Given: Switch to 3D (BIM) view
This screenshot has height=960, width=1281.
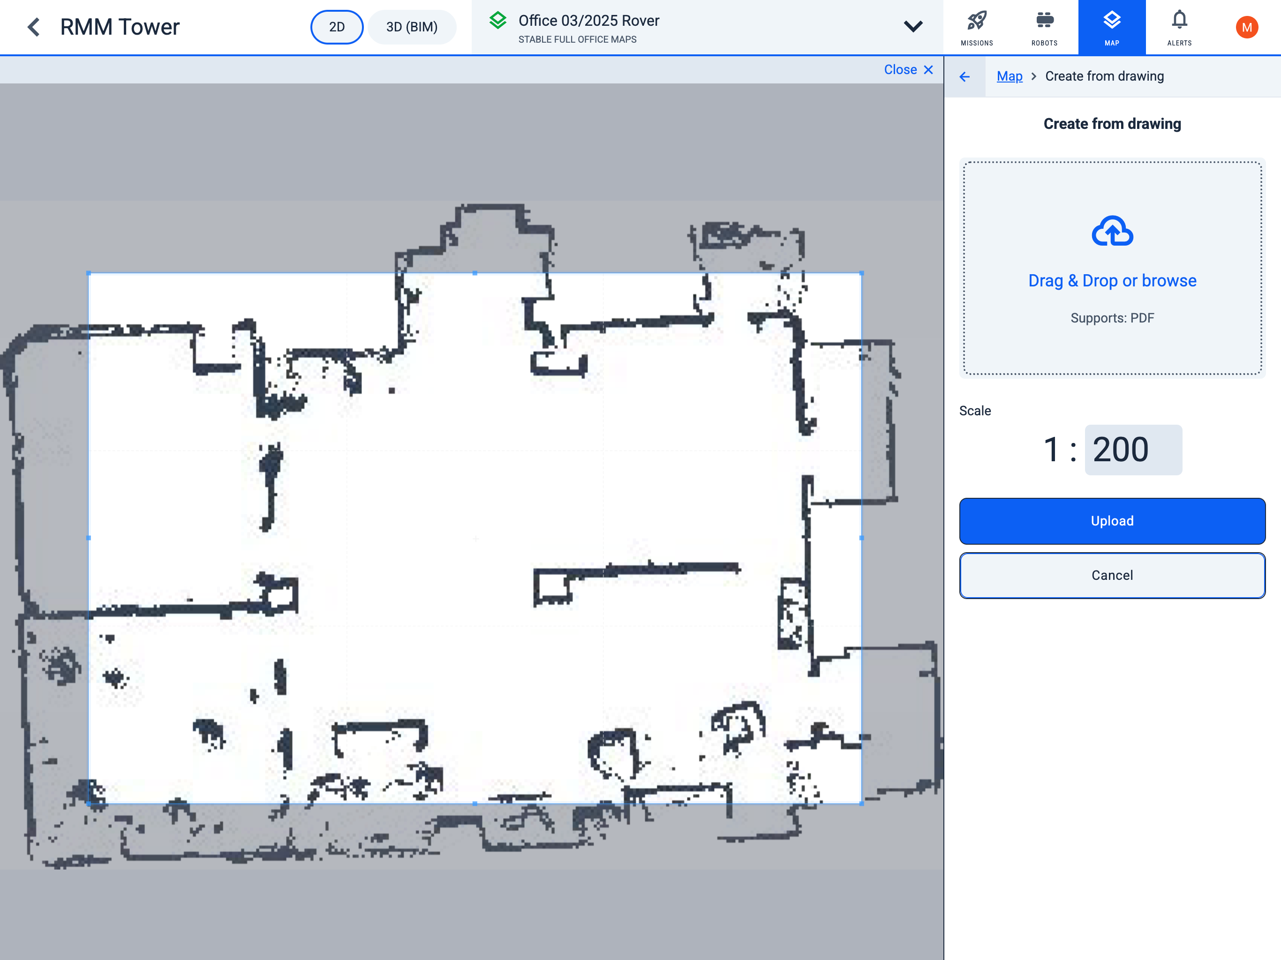Looking at the screenshot, I should (x=412, y=27).
